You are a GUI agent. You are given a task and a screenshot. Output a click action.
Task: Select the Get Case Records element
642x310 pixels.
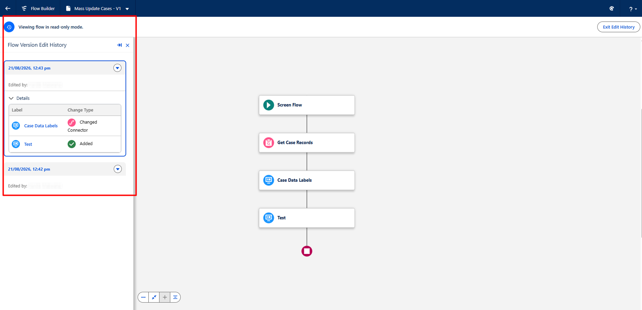[307, 143]
